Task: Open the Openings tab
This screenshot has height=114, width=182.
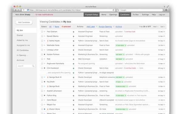Action: coord(113,15)
